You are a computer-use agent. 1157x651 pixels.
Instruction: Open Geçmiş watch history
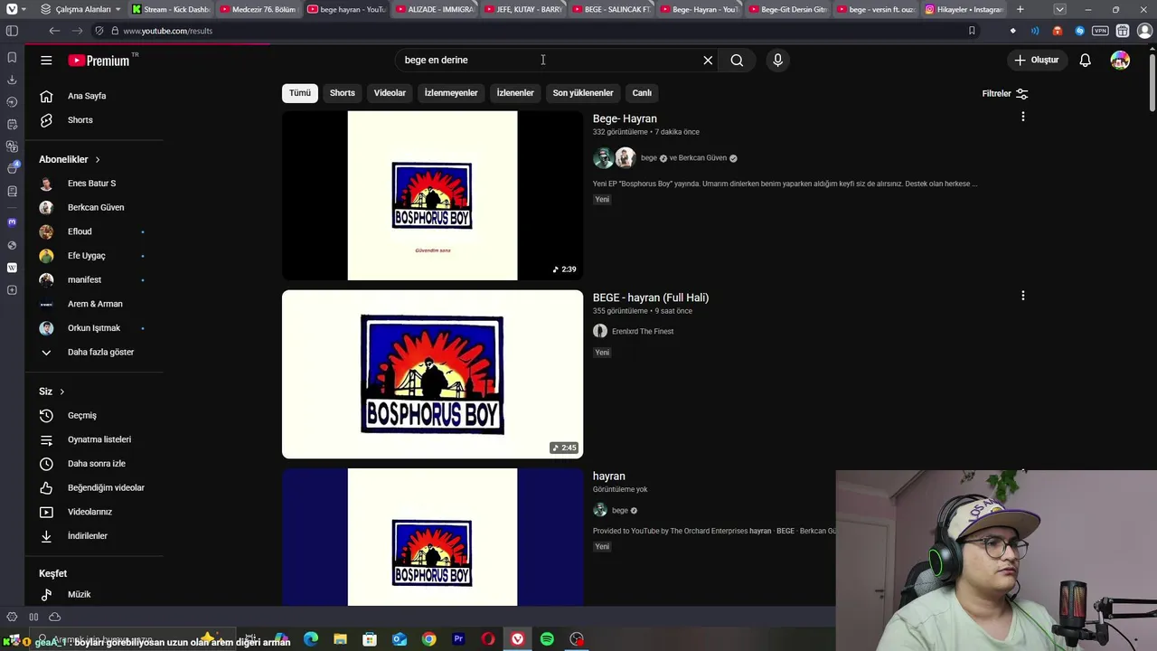coord(82,416)
